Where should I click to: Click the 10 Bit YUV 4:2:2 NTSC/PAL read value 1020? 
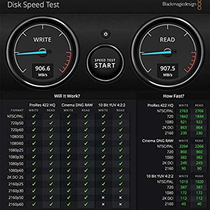[x=199, y=182]
